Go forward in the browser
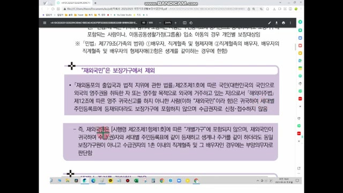This screenshot has width=343, height=193. [48, 9]
